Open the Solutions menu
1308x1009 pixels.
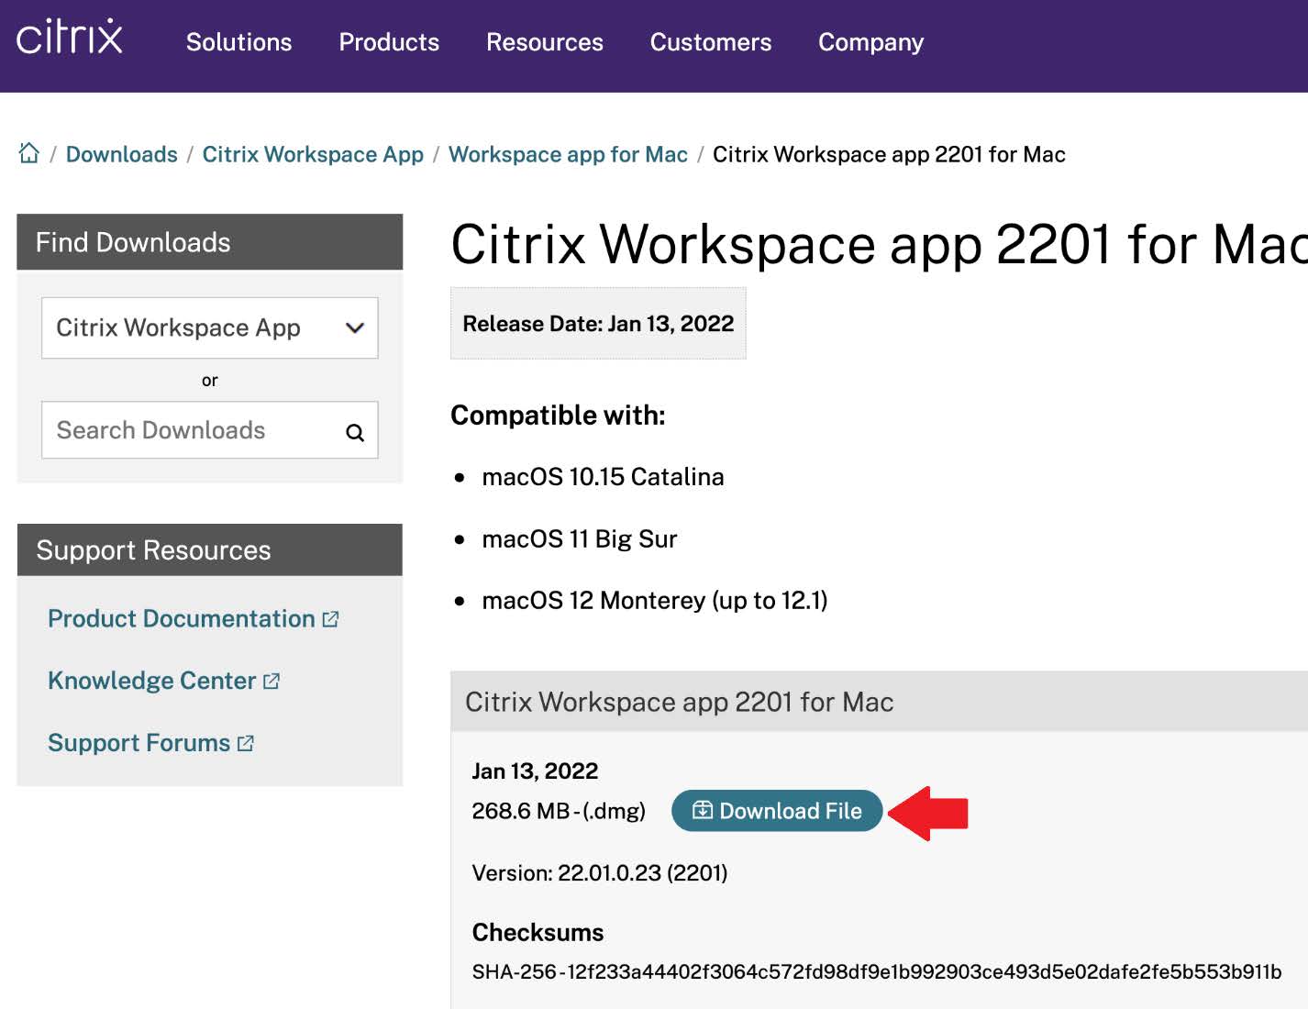click(x=238, y=42)
